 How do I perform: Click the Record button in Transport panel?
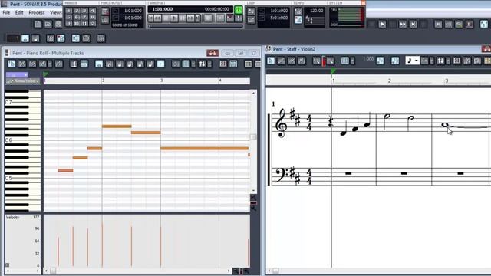click(x=208, y=18)
